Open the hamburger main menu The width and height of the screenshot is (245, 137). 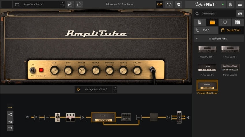click(x=240, y=4)
